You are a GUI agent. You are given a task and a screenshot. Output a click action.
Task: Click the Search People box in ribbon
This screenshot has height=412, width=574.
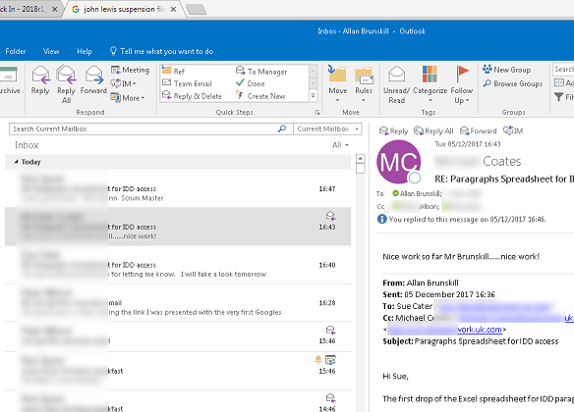(x=563, y=69)
